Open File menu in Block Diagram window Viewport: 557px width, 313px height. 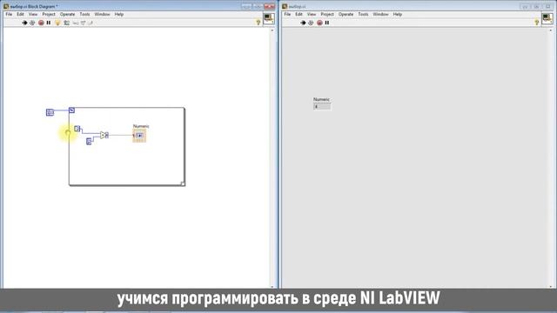click(9, 14)
